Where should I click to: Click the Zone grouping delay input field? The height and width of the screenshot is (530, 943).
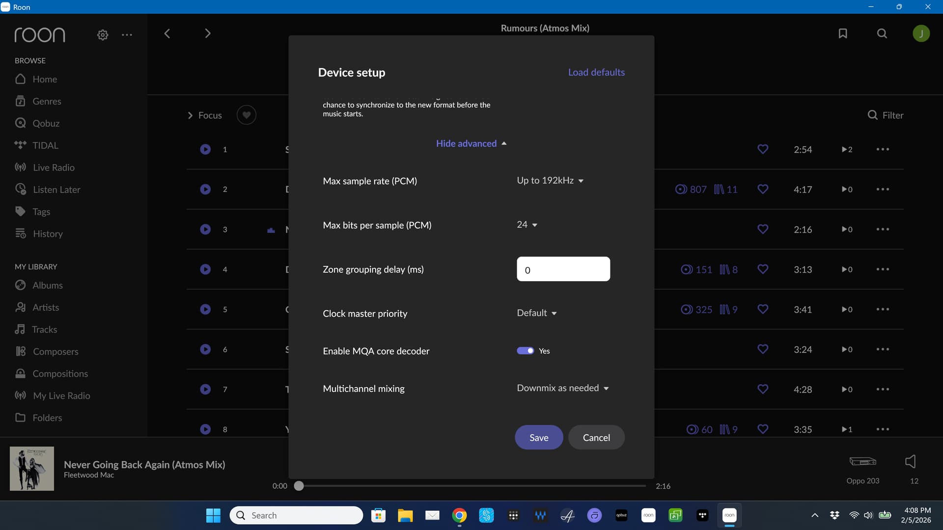click(563, 269)
